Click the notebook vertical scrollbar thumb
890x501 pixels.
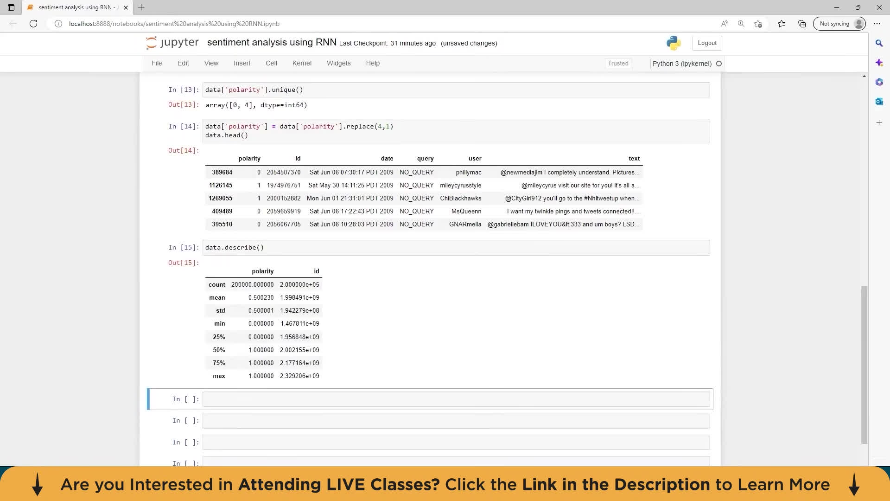click(864, 365)
